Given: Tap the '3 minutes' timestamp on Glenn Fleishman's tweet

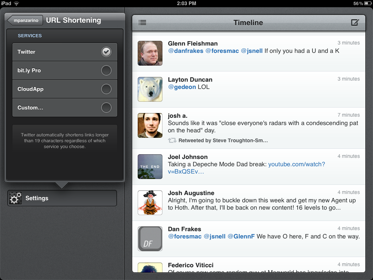Looking at the screenshot, I should point(349,43).
